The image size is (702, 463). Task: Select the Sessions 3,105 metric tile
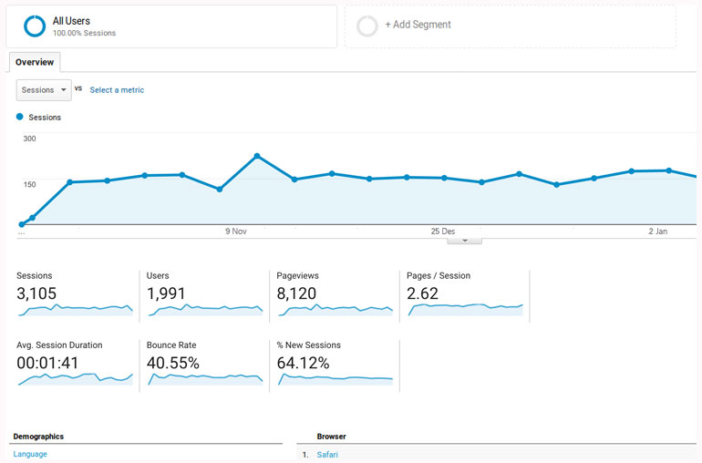click(x=74, y=293)
